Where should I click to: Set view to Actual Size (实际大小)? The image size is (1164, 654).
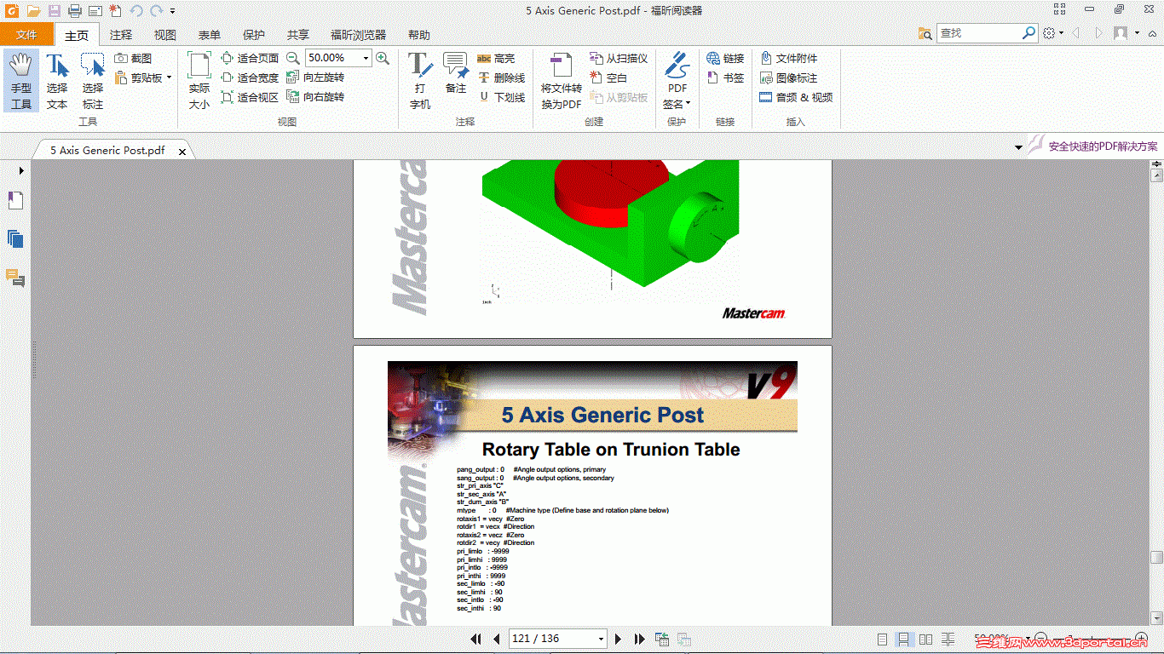[x=199, y=81]
